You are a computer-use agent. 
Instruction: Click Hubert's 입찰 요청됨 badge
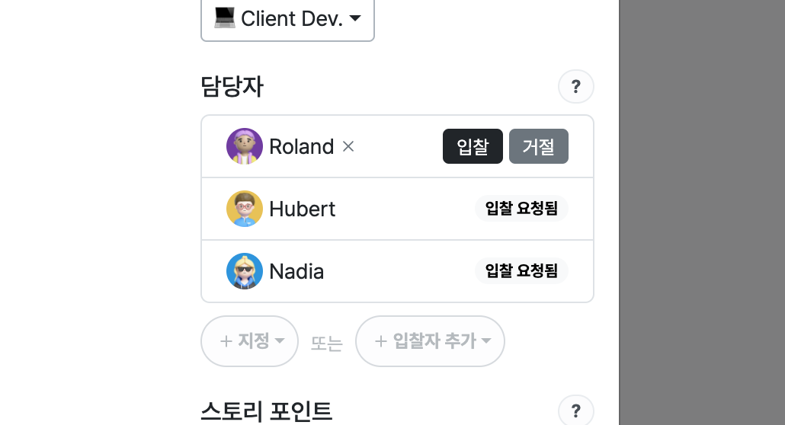[x=521, y=208]
